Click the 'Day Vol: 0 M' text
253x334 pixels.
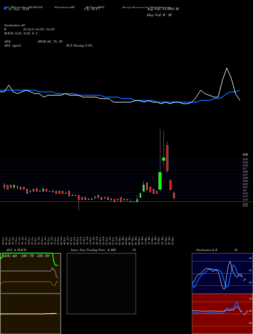159,15
